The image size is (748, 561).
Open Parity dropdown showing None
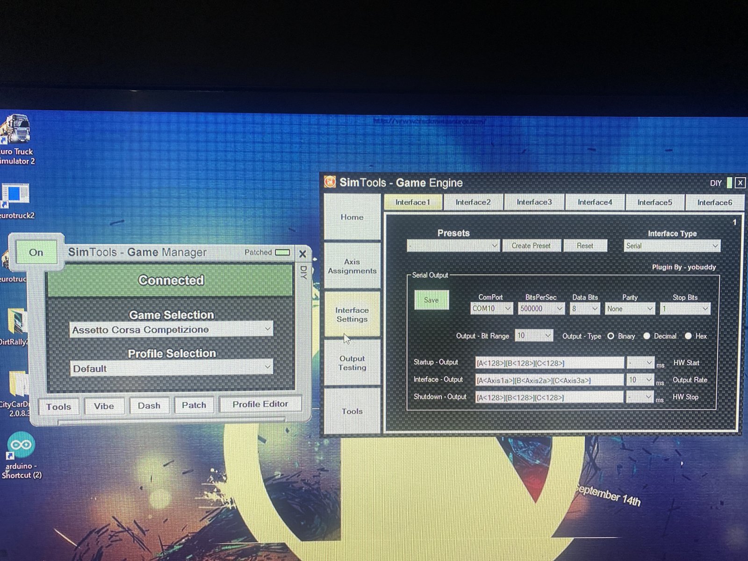pos(629,309)
